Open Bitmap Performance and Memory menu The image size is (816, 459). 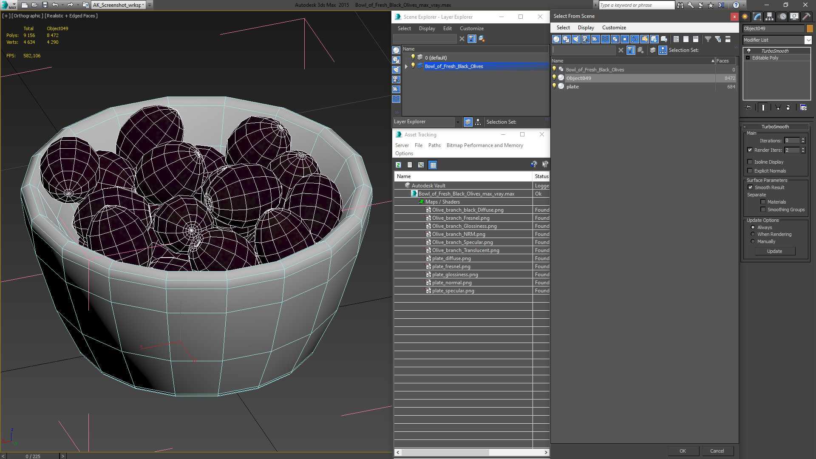click(484, 145)
